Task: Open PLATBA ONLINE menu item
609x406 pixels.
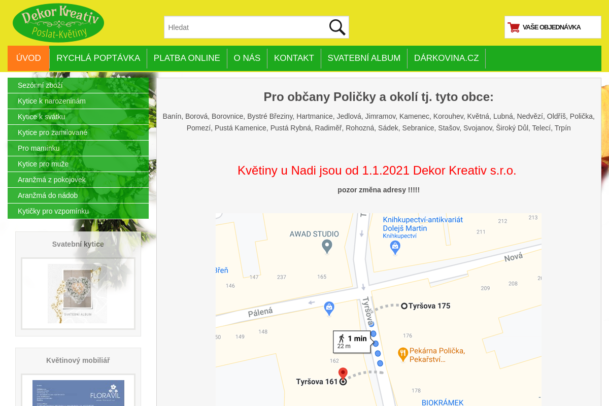Action: pos(187,58)
